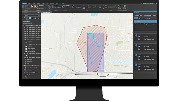179x101 pixels.
Task: Save edits with the Save tool
Action: pyautogui.click(x=32, y=6)
